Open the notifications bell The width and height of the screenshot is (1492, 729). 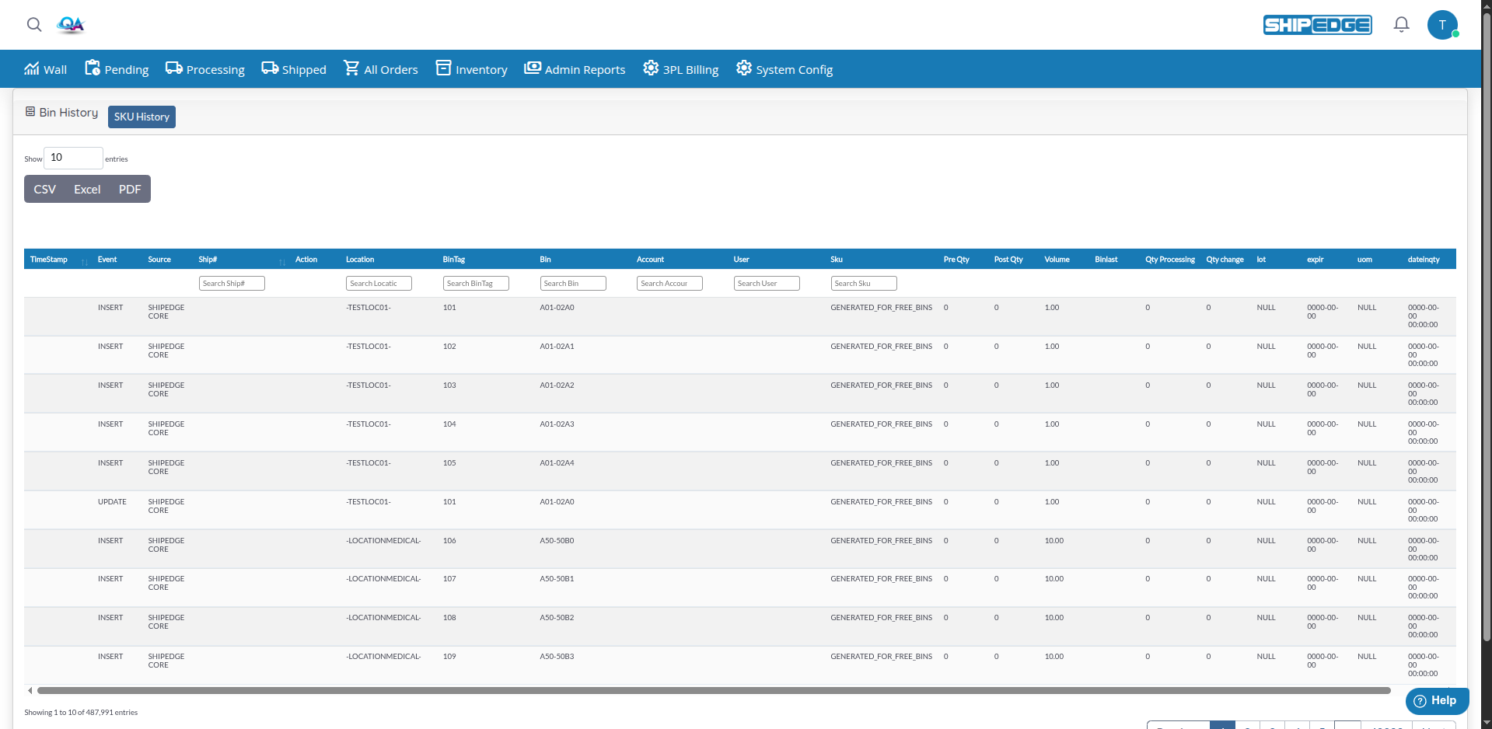coord(1401,25)
